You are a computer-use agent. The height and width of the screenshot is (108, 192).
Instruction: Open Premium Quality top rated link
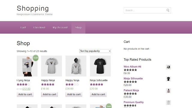(133, 102)
